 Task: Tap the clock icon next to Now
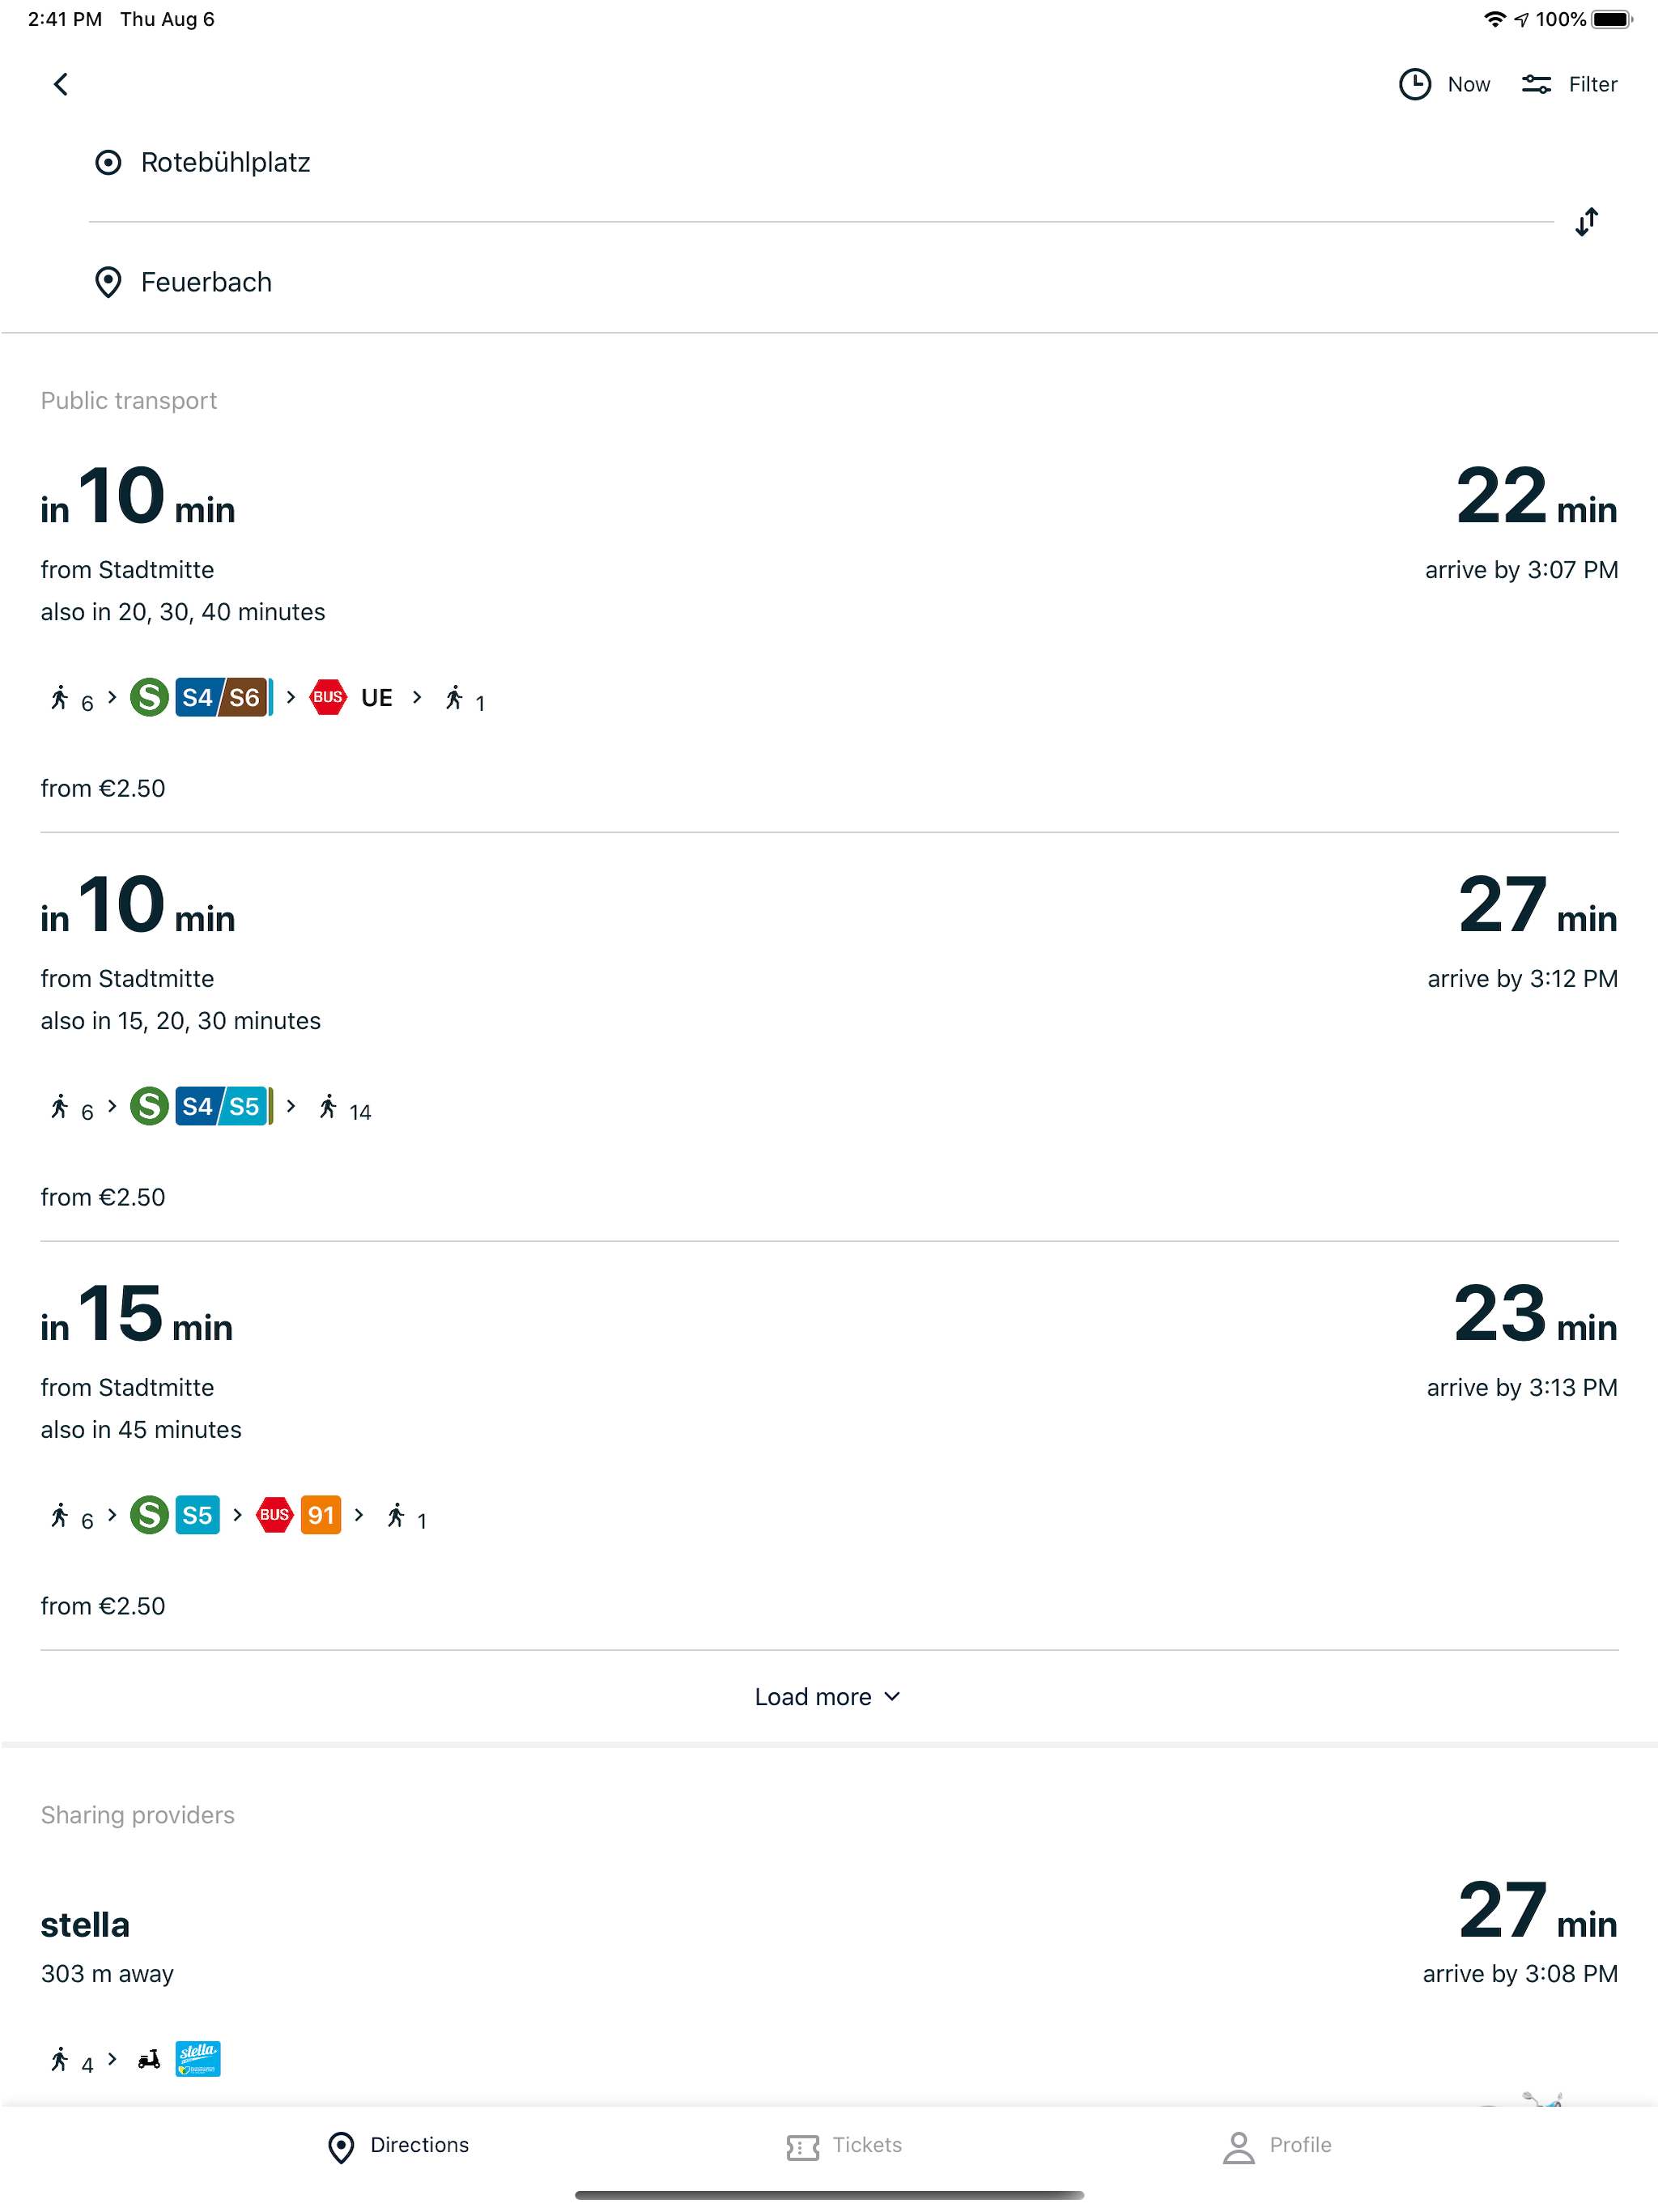(x=1414, y=84)
